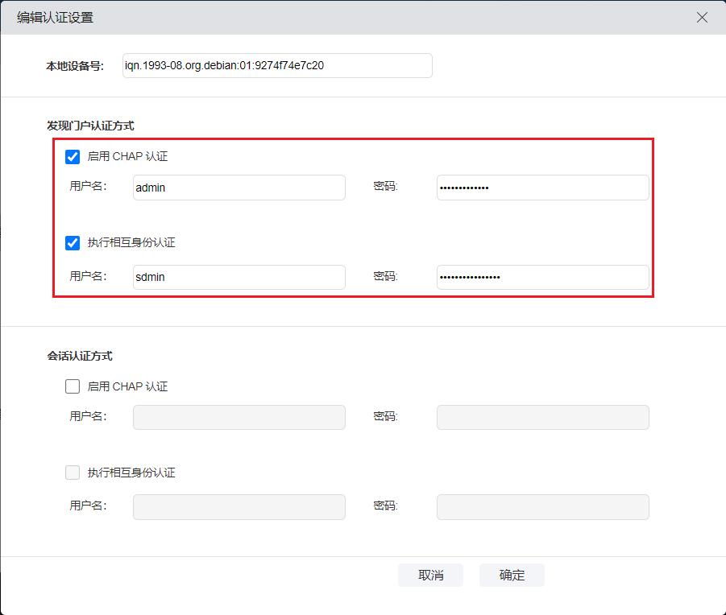Select session CHAP 用户名 empty field
726x615 pixels.
(239, 417)
